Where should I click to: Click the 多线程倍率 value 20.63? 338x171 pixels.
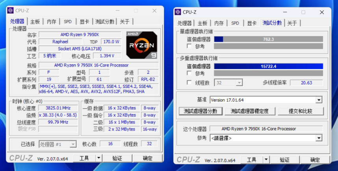point(306,83)
